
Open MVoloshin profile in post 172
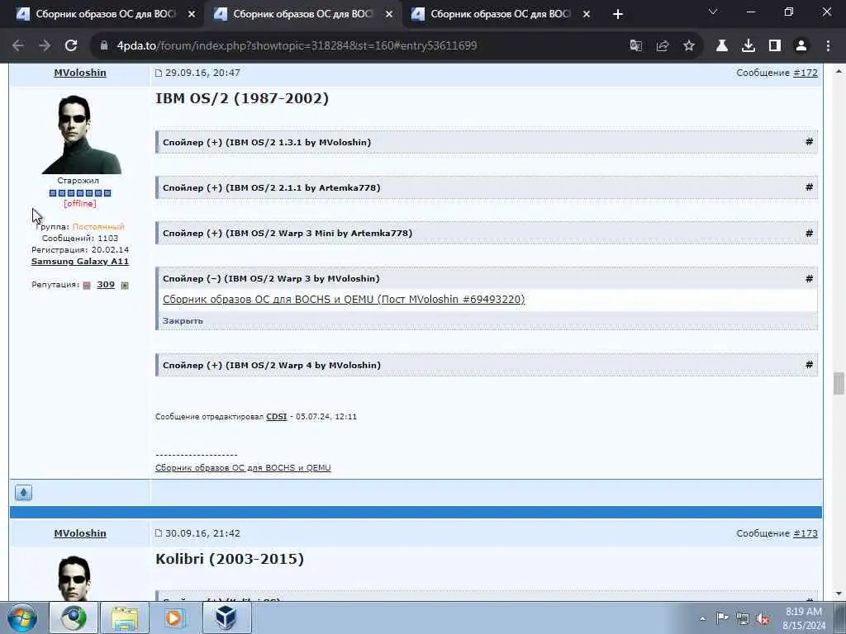click(80, 73)
